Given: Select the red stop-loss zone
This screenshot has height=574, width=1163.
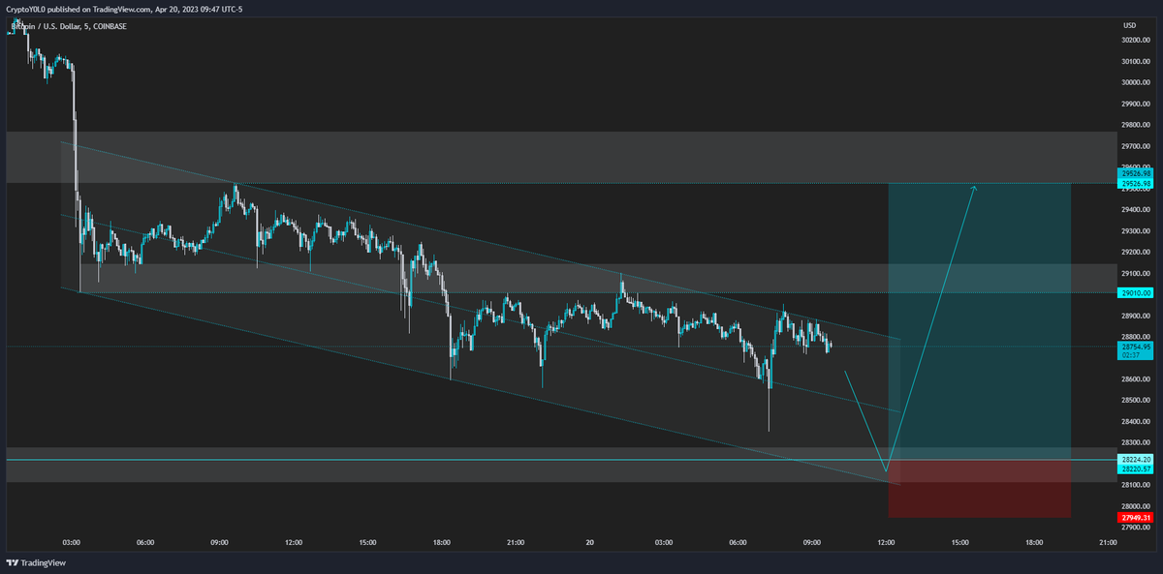Looking at the screenshot, I should (x=979, y=489).
